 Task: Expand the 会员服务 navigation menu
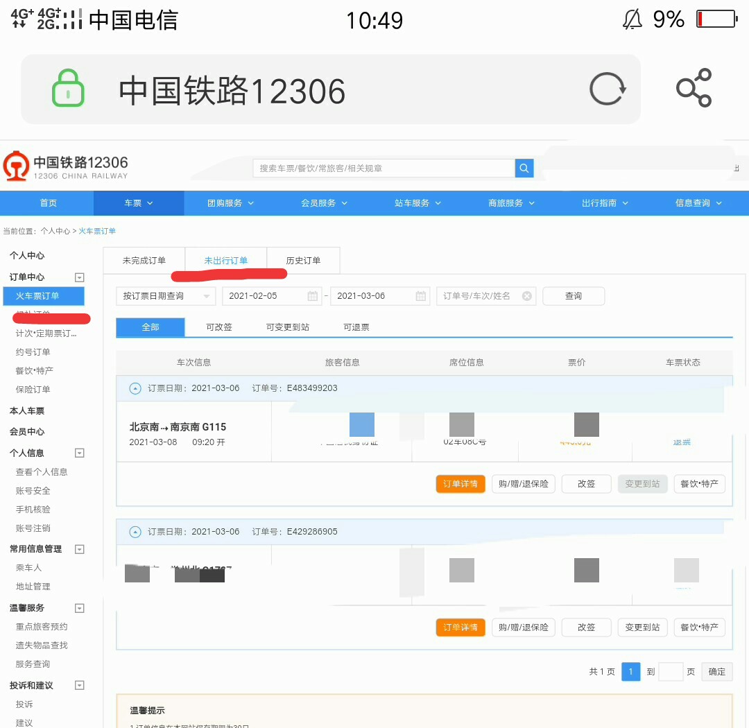coord(324,203)
